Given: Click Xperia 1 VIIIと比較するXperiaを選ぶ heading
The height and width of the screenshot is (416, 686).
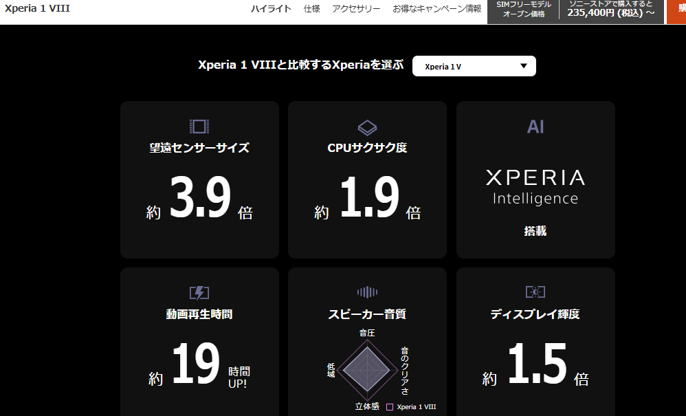Looking at the screenshot, I should tap(301, 65).
